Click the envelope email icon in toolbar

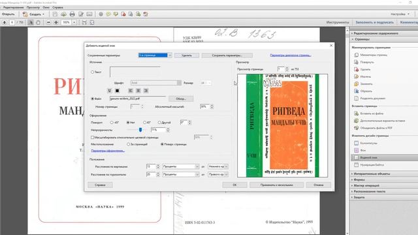click(x=89, y=14)
